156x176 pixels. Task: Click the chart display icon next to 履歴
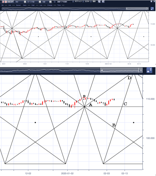coord(99,2)
